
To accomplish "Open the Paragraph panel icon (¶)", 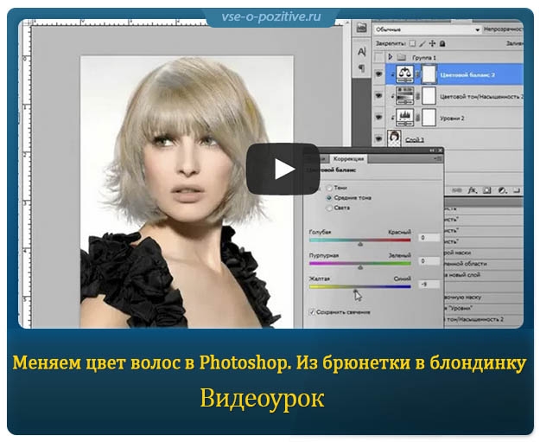I will click(x=361, y=68).
